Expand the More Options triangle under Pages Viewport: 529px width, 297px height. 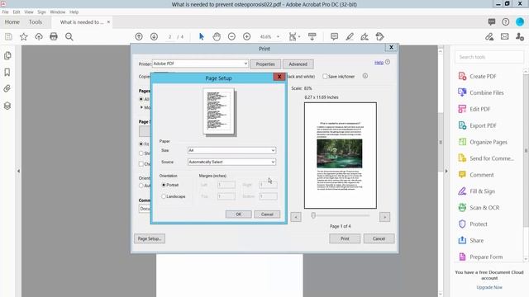click(141, 107)
